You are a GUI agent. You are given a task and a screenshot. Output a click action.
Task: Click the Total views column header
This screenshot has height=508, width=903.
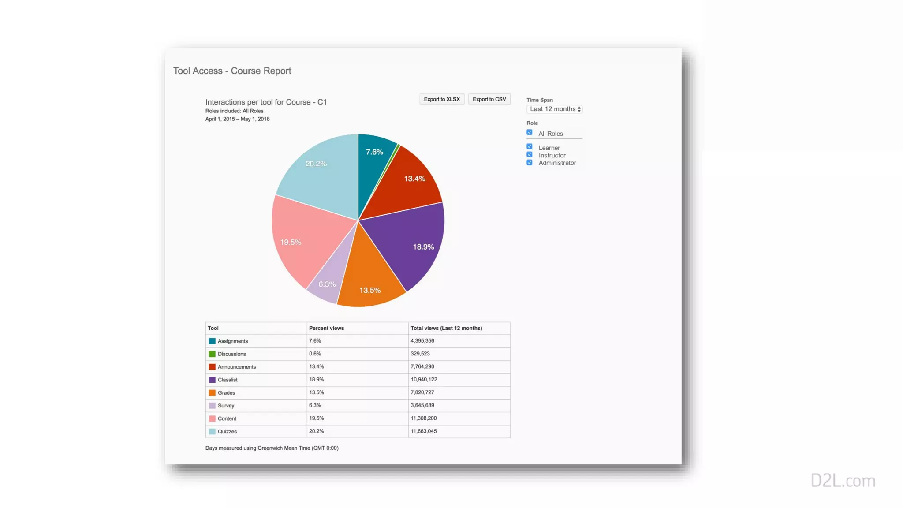(446, 328)
